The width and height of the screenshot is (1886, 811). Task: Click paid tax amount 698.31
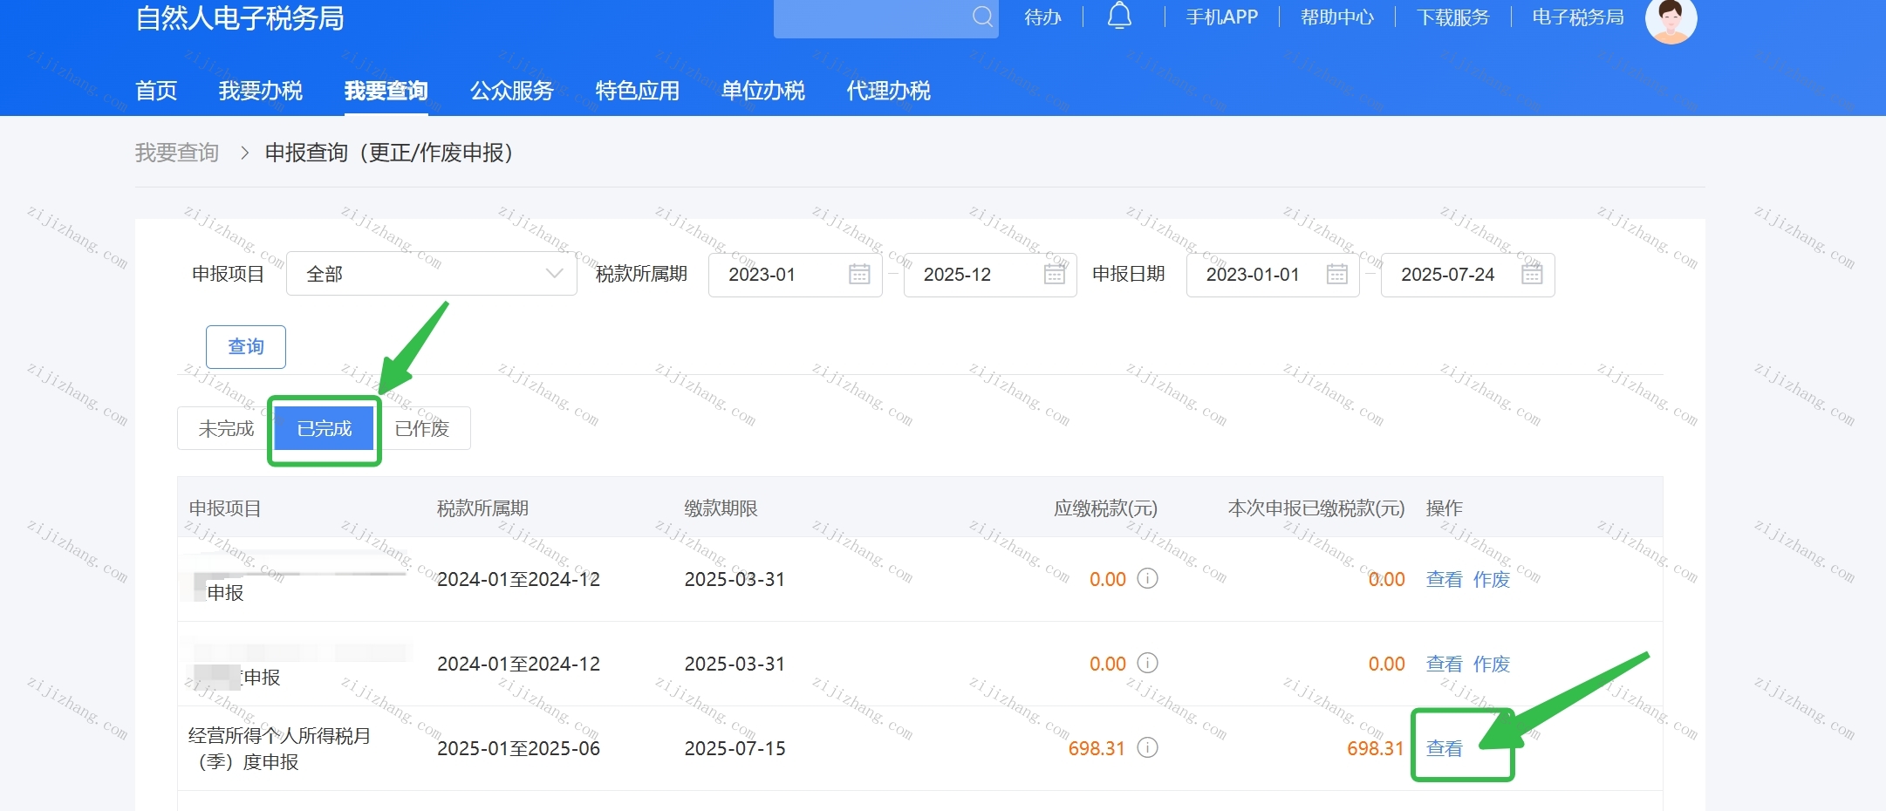tap(1375, 748)
